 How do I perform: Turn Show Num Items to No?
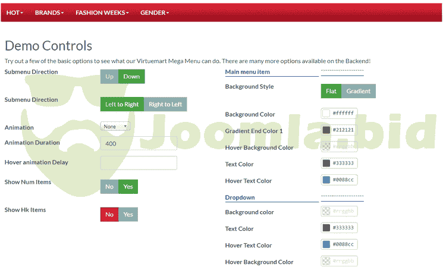(109, 187)
